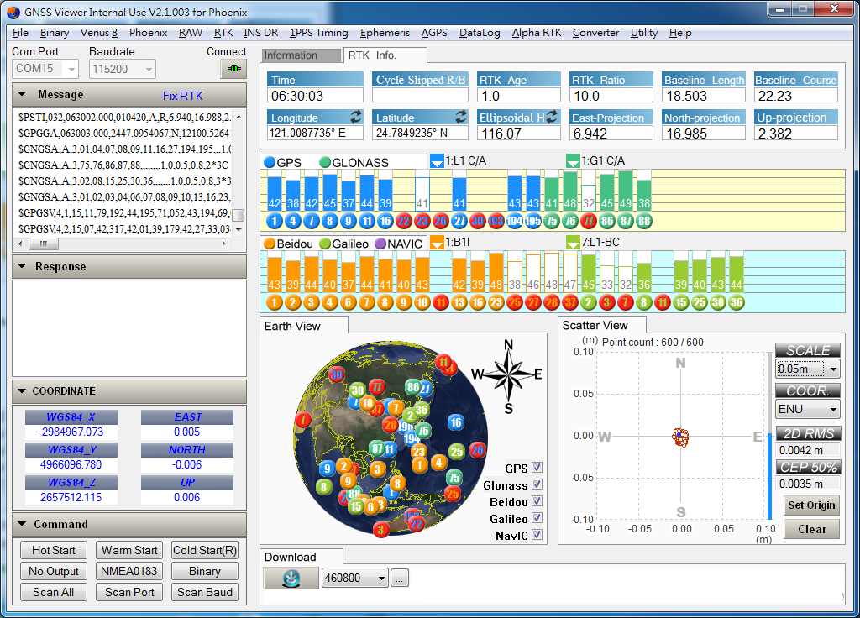Click the Latitude unit swap icon
The height and width of the screenshot is (618, 860).
click(x=460, y=117)
